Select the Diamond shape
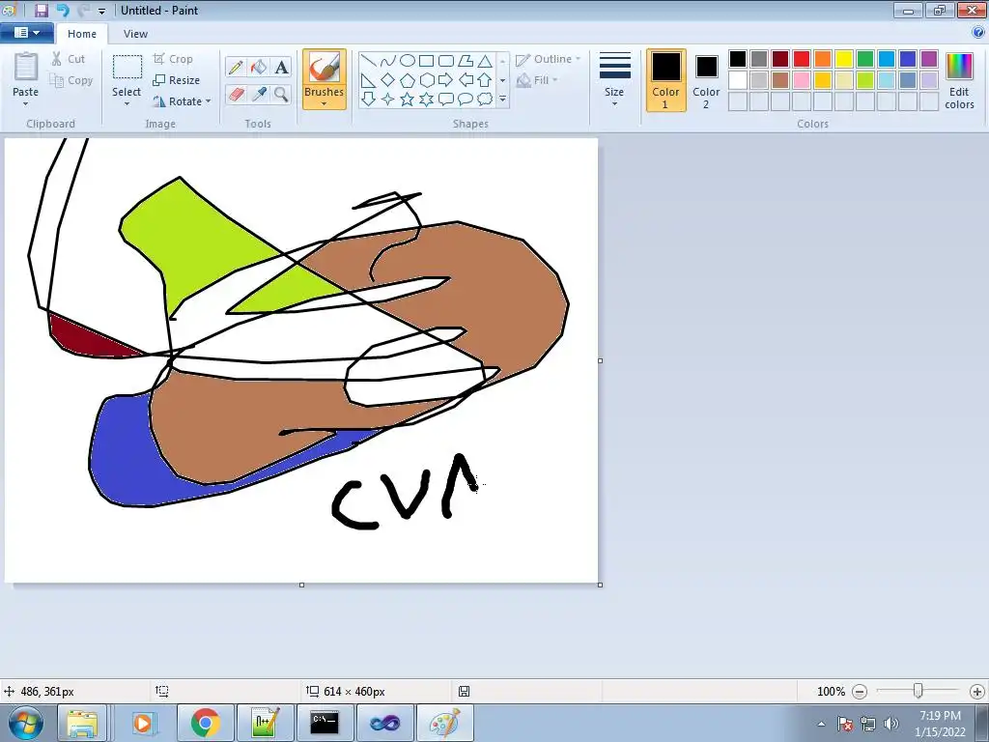The image size is (989, 742). (388, 80)
